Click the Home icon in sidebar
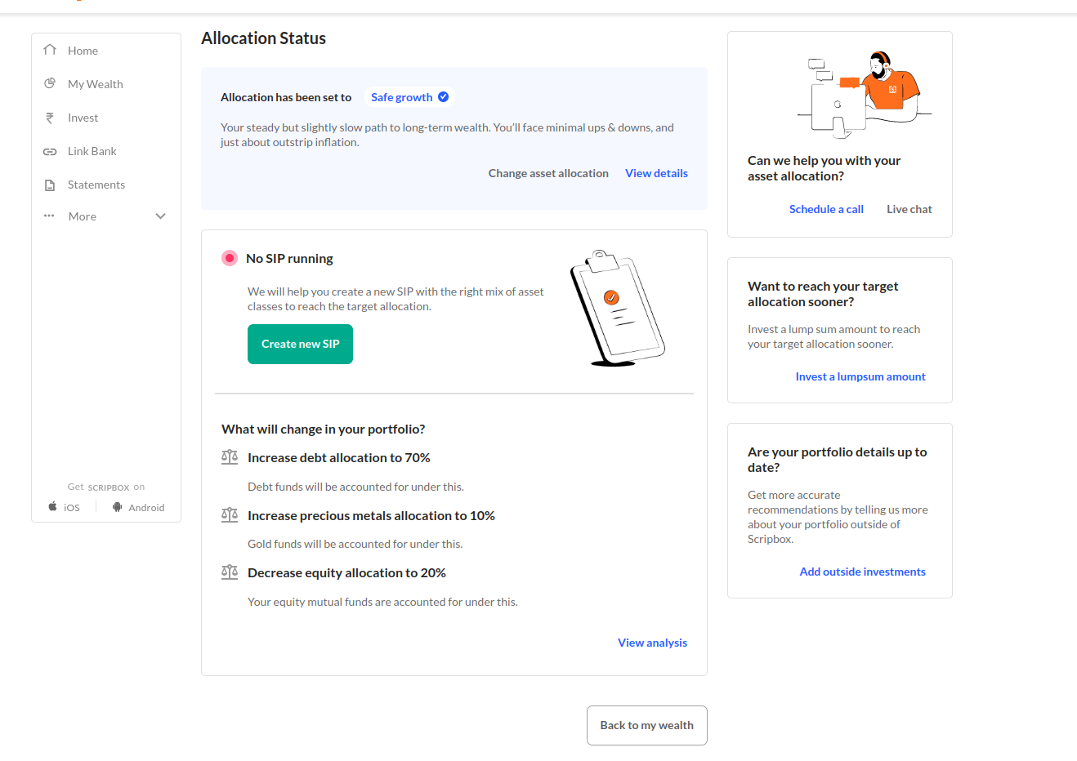Screen dimensions: 1077x761 coord(50,50)
